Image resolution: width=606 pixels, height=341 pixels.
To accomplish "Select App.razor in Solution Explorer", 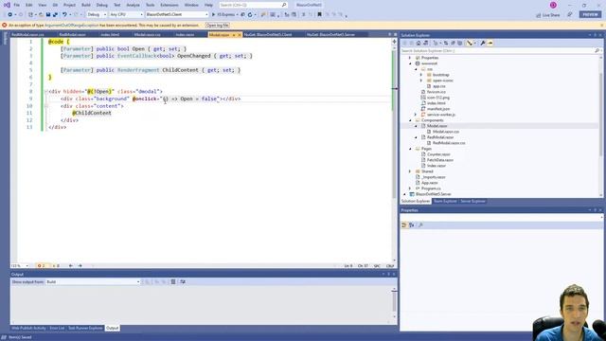I will 429,183.
